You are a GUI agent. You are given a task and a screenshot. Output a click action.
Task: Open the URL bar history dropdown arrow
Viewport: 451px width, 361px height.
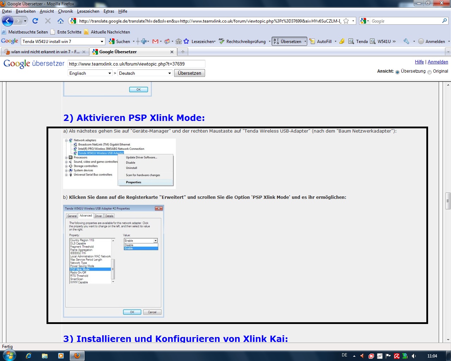(x=353, y=21)
